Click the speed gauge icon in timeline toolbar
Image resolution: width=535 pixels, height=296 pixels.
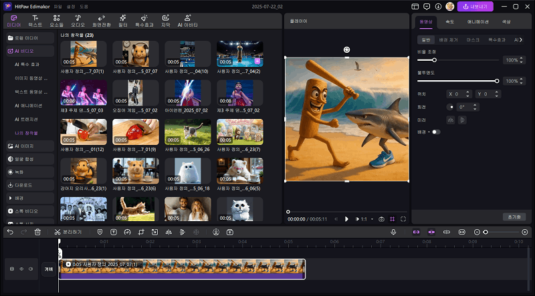127,232
